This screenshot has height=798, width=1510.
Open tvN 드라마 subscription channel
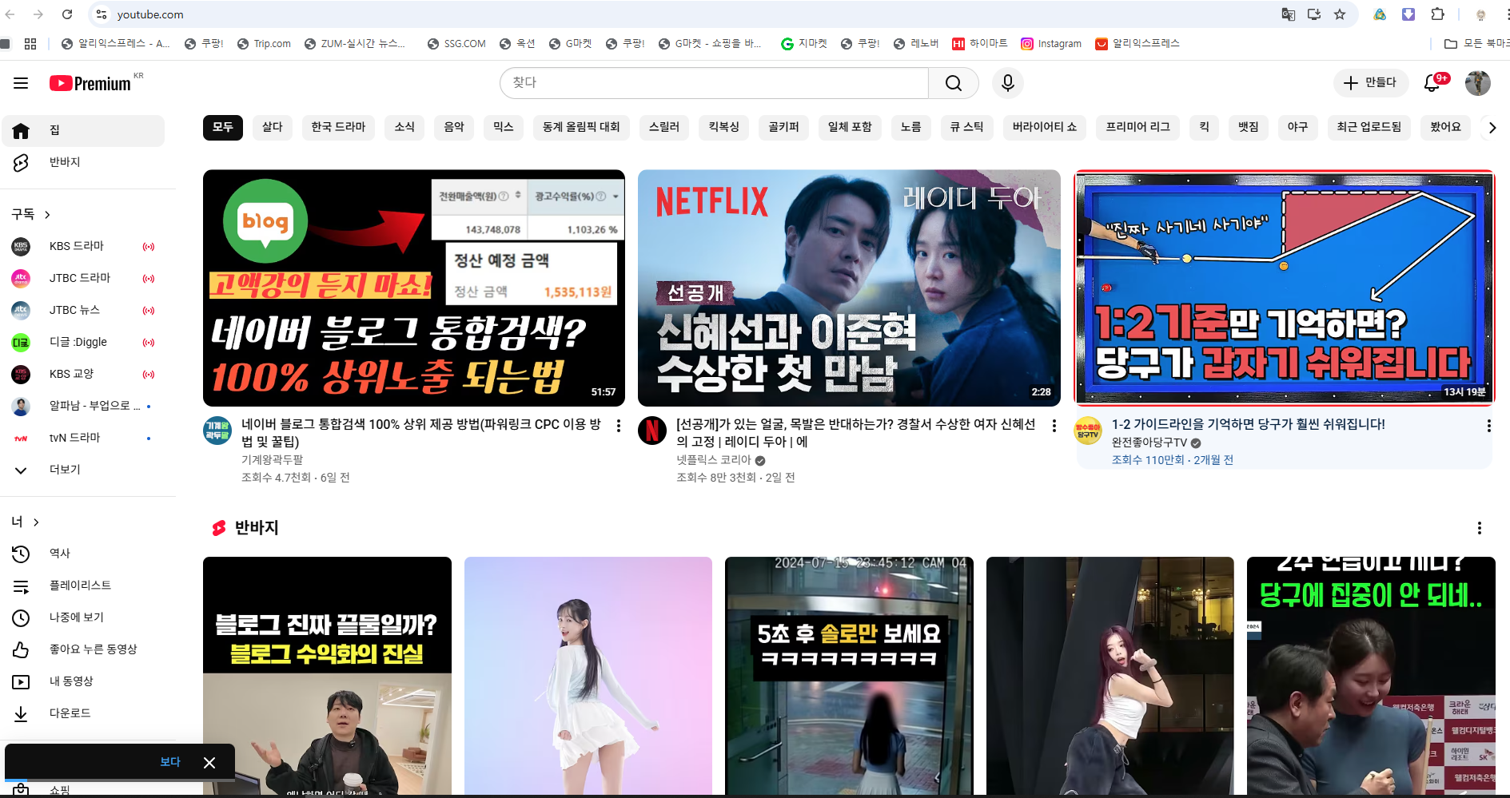(83, 438)
